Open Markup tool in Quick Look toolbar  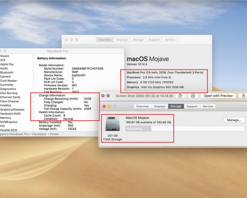tap(193, 96)
